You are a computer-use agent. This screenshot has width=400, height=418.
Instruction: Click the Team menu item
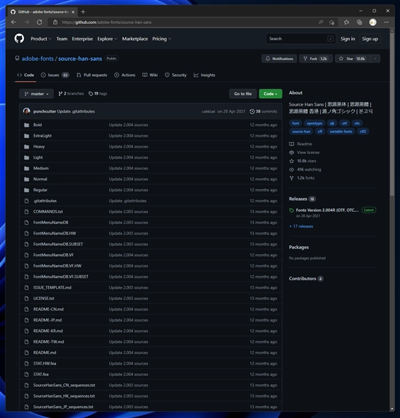(x=62, y=39)
